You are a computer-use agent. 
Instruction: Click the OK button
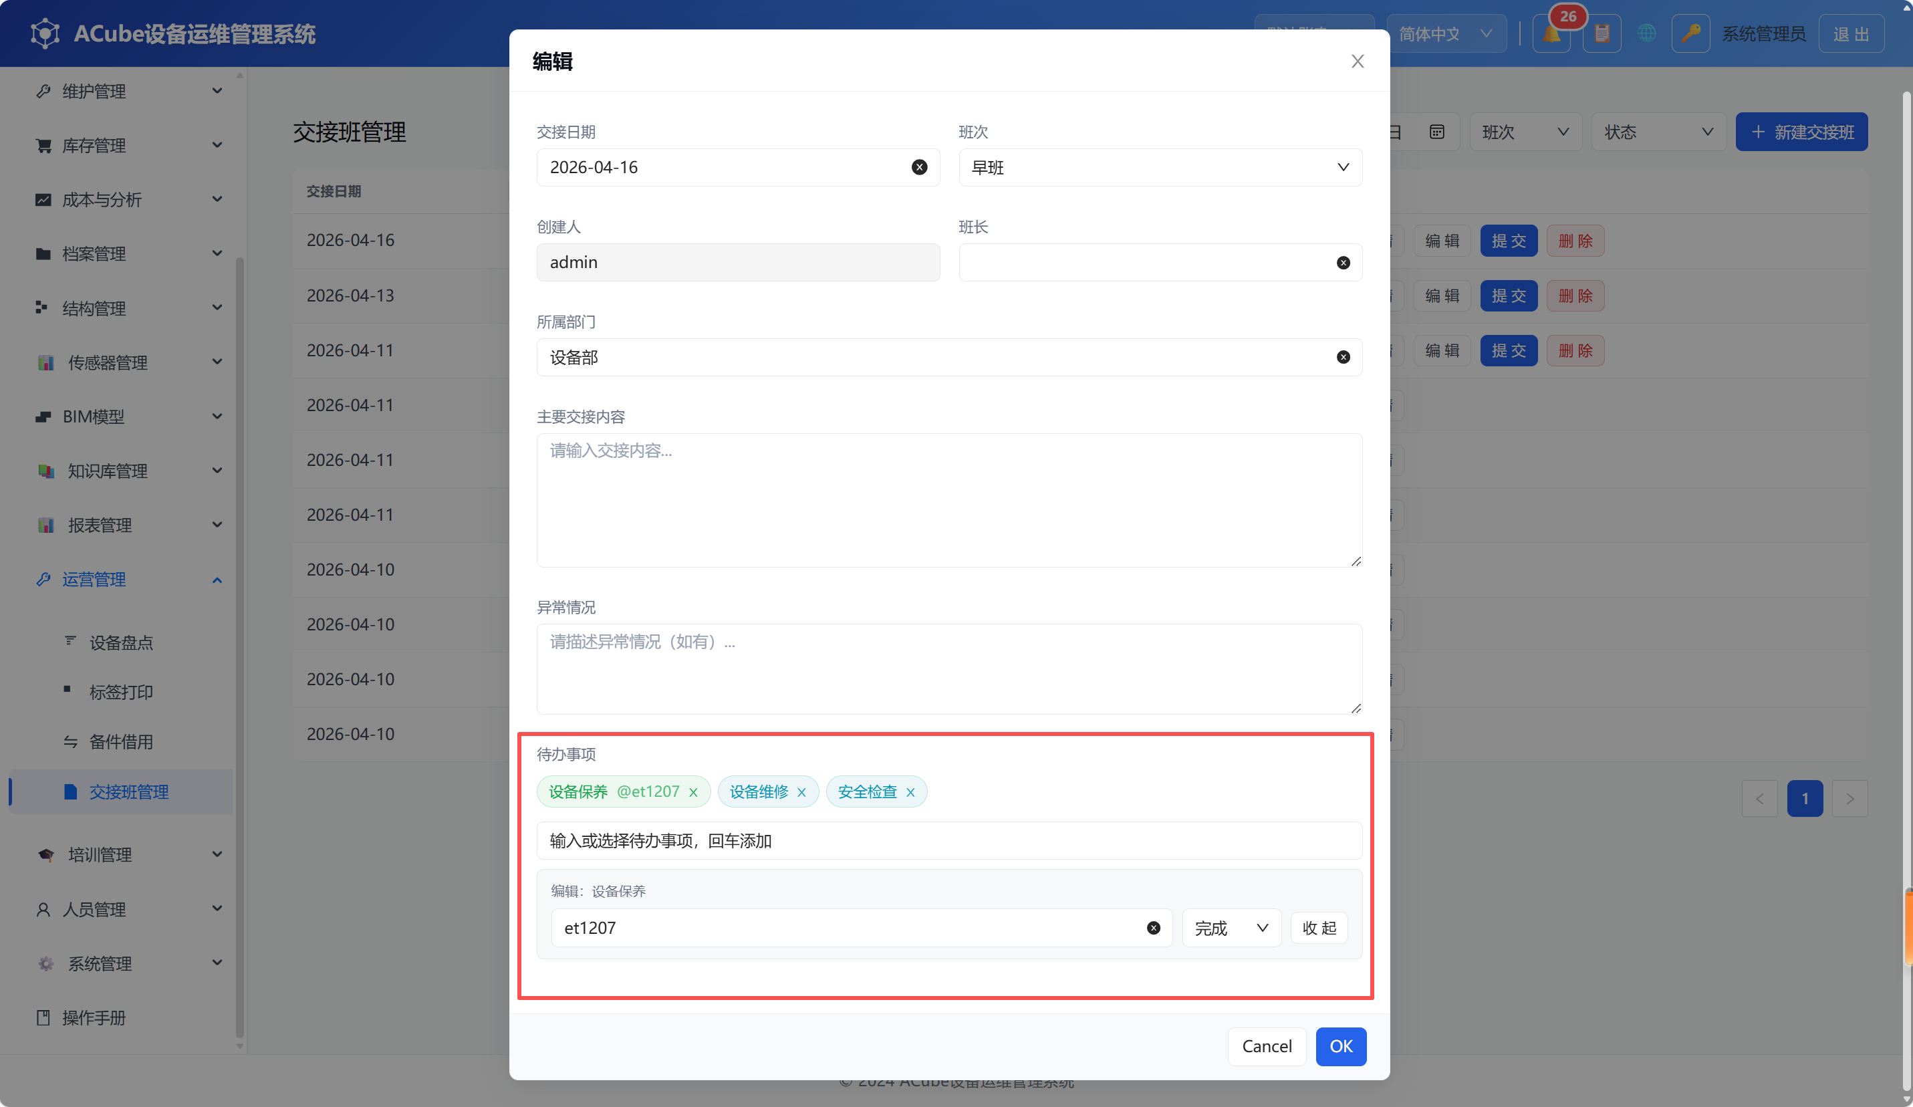1341,1046
